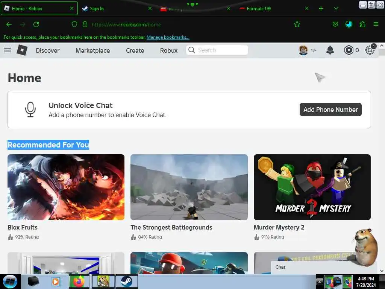Open the extensions puzzle icon
The height and width of the screenshot is (289, 385).
pyautogui.click(x=362, y=24)
